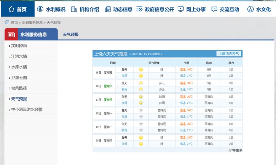The width and height of the screenshot is (276, 165).
Task: Click the 低温 29℃ cell for 16日
Action: [186, 89]
